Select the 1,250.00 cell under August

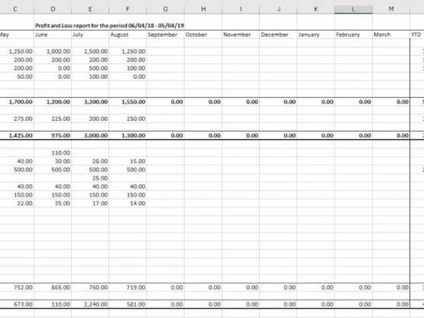128,51
